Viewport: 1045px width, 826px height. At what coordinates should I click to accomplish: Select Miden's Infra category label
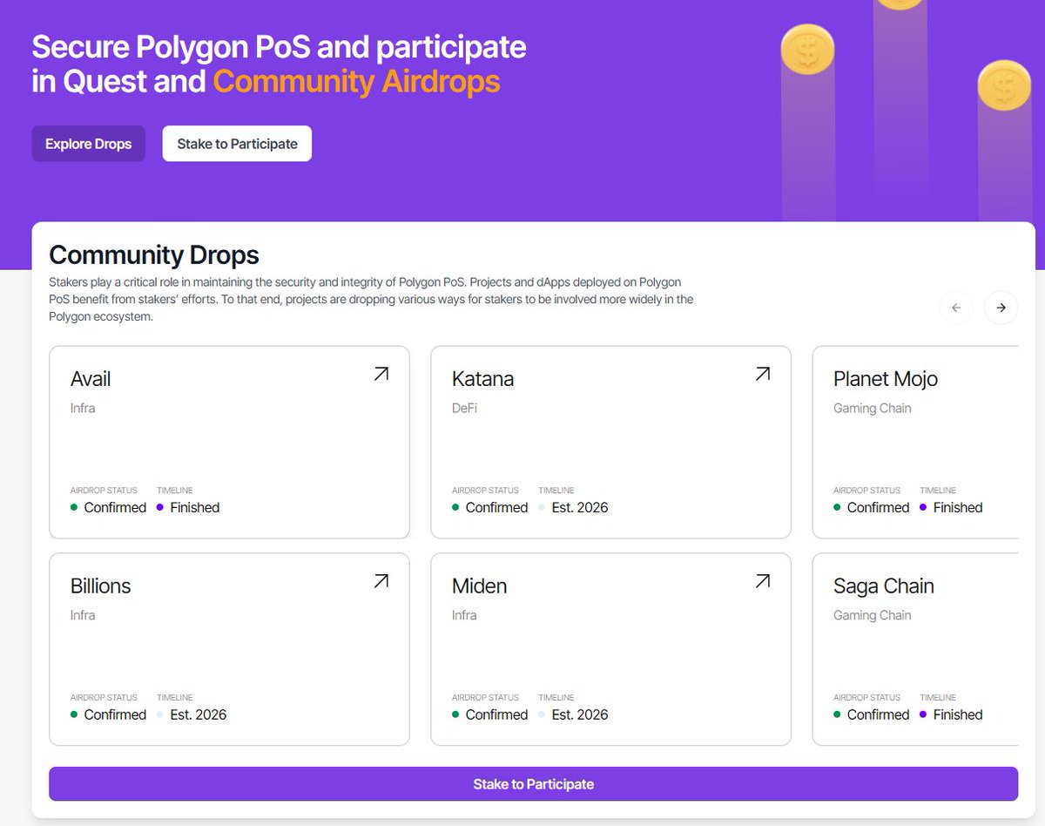pos(464,615)
